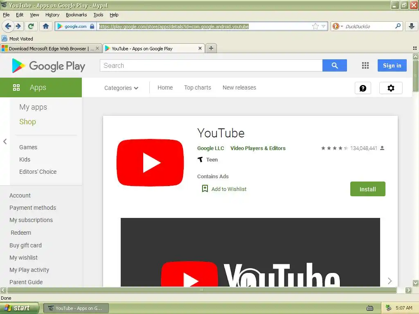
Task: Open Top charts
Action: (x=198, y=87)
